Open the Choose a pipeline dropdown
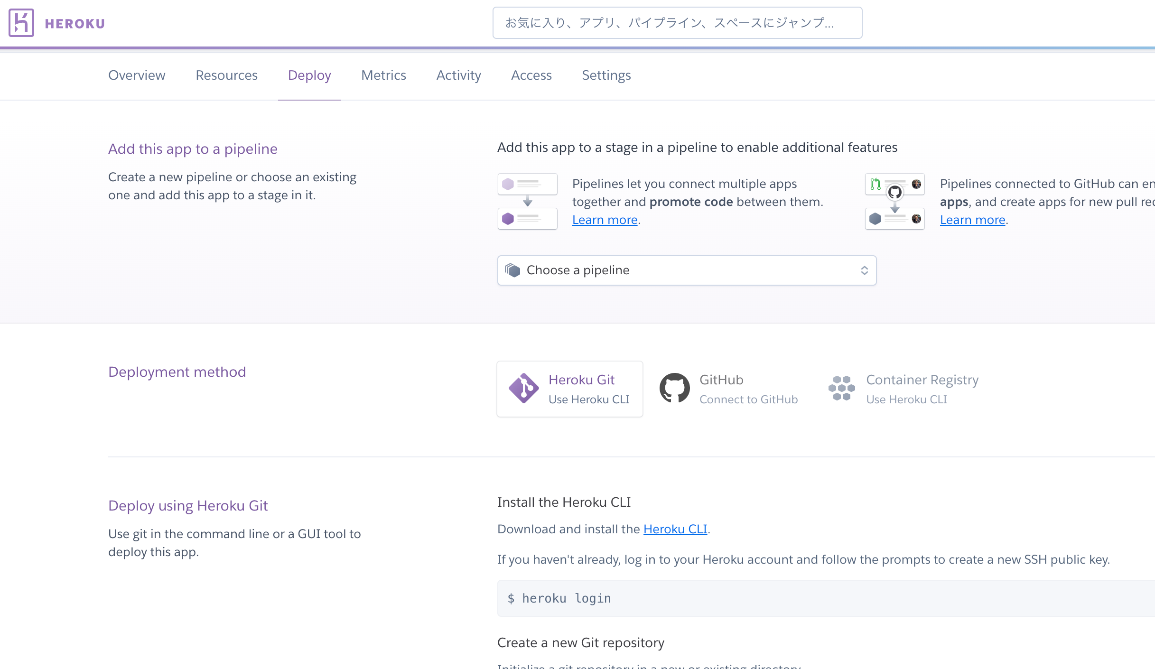 point(687,270)
